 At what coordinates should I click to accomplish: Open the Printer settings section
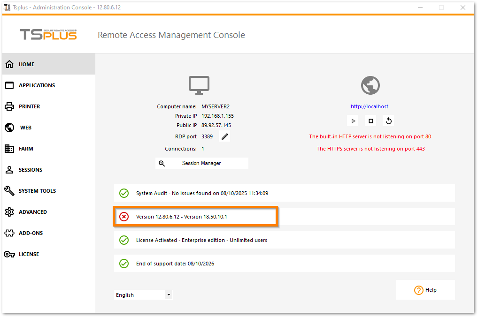coord(29,106)
